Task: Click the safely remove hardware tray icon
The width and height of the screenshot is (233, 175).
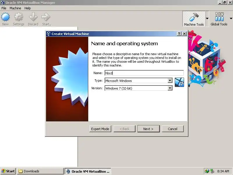Action: click(x=212, y=171)
